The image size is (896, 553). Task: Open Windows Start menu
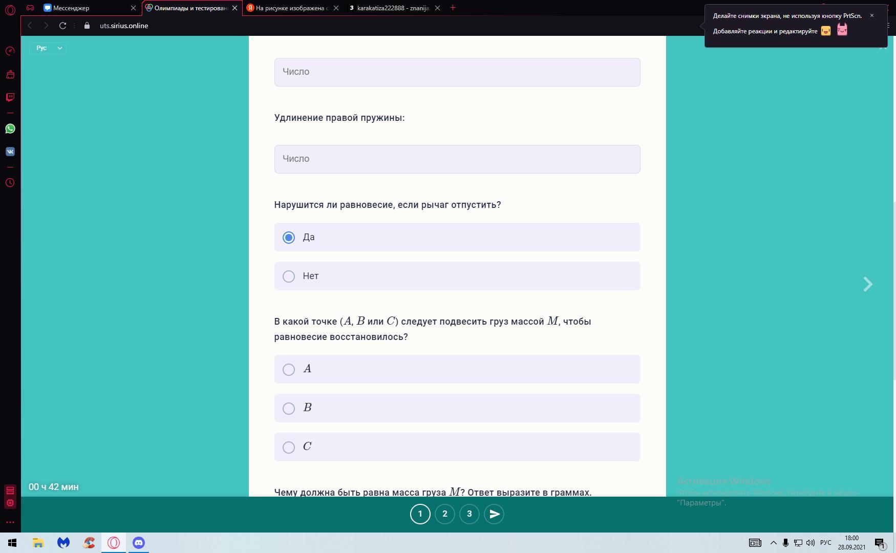[x=12, y=543]
